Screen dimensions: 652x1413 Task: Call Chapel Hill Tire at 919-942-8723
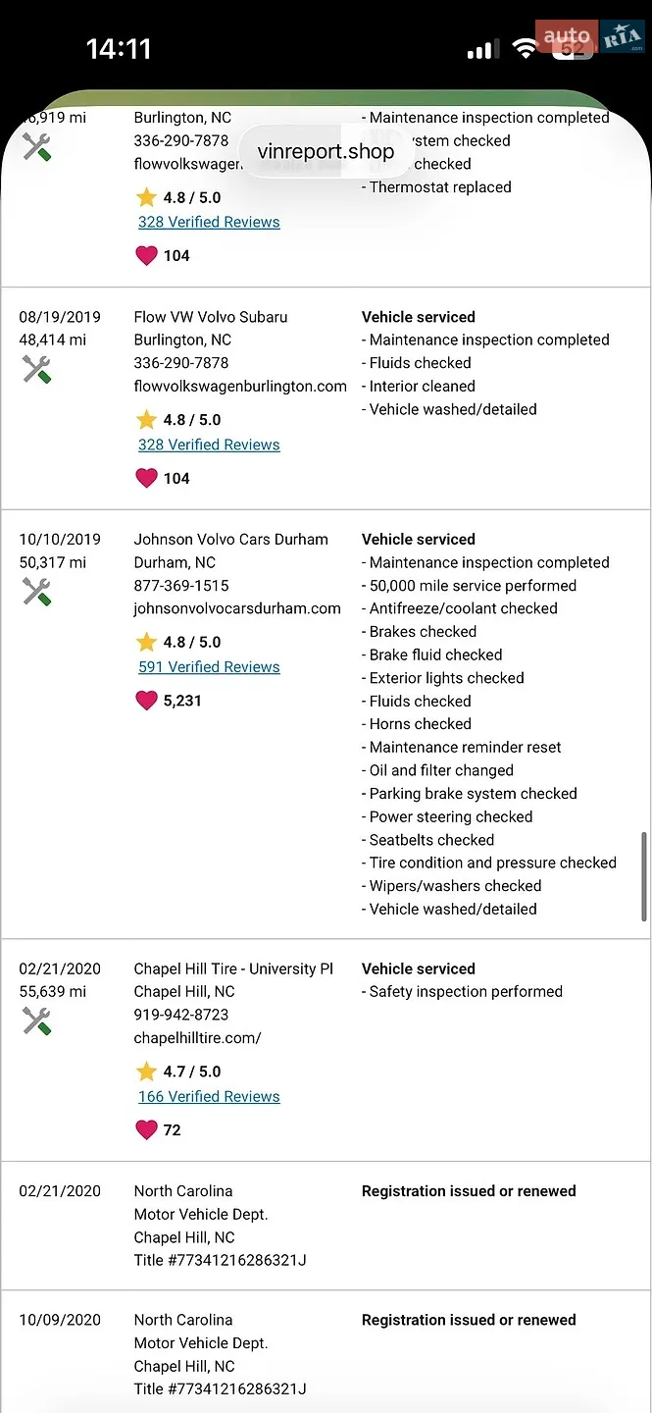coord(181,1015)
